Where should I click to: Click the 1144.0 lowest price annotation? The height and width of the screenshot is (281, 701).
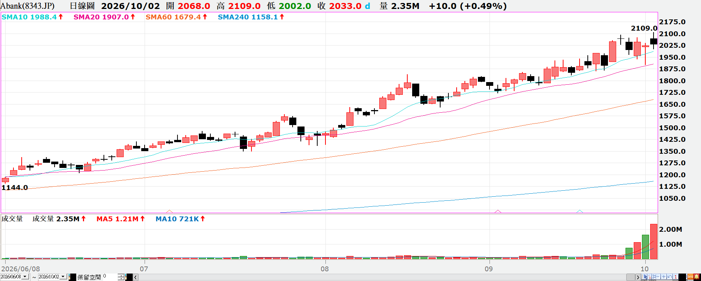click(15, 187)
